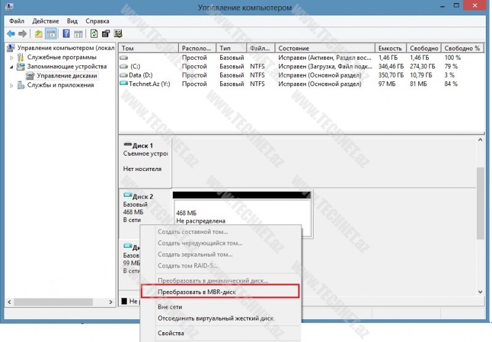Click the Data (D:) volume name
The image size is (492, 342).
tap(141, 75)
